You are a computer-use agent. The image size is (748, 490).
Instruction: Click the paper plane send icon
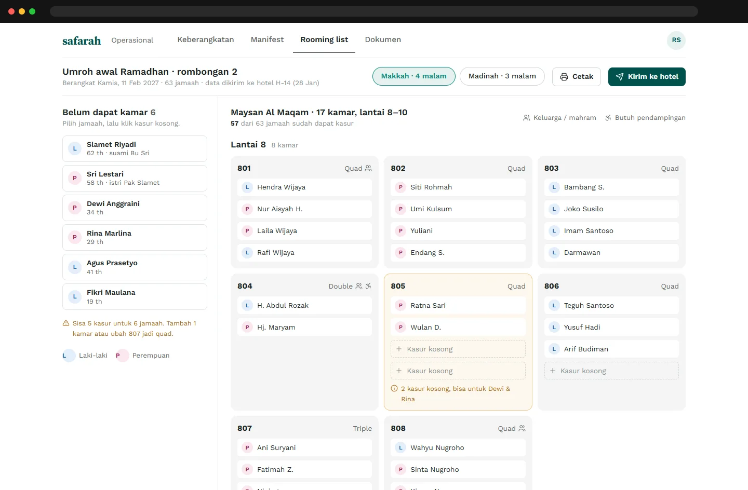coord(620,77)
